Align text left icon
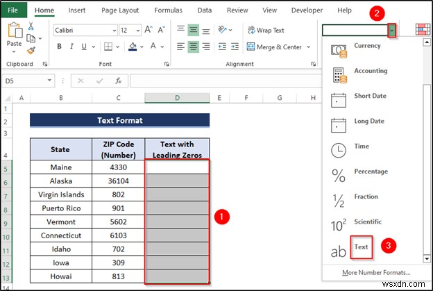The height and width of the screenshot is (291, 433). tap(180, 47)
